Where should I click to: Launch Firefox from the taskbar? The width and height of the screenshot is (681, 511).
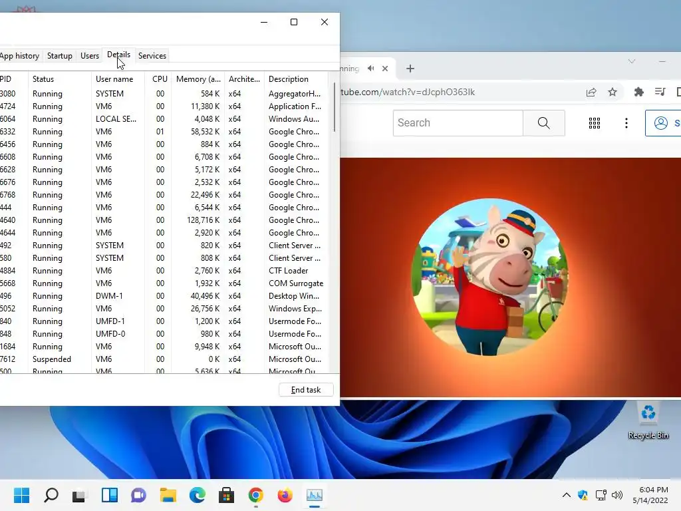(285, 495)
